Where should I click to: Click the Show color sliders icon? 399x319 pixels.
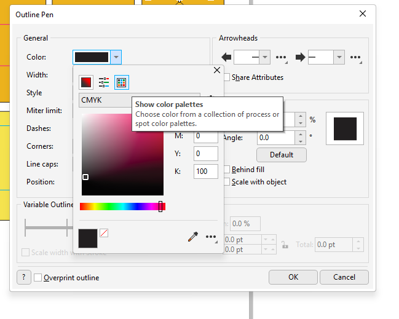point(104,82)
